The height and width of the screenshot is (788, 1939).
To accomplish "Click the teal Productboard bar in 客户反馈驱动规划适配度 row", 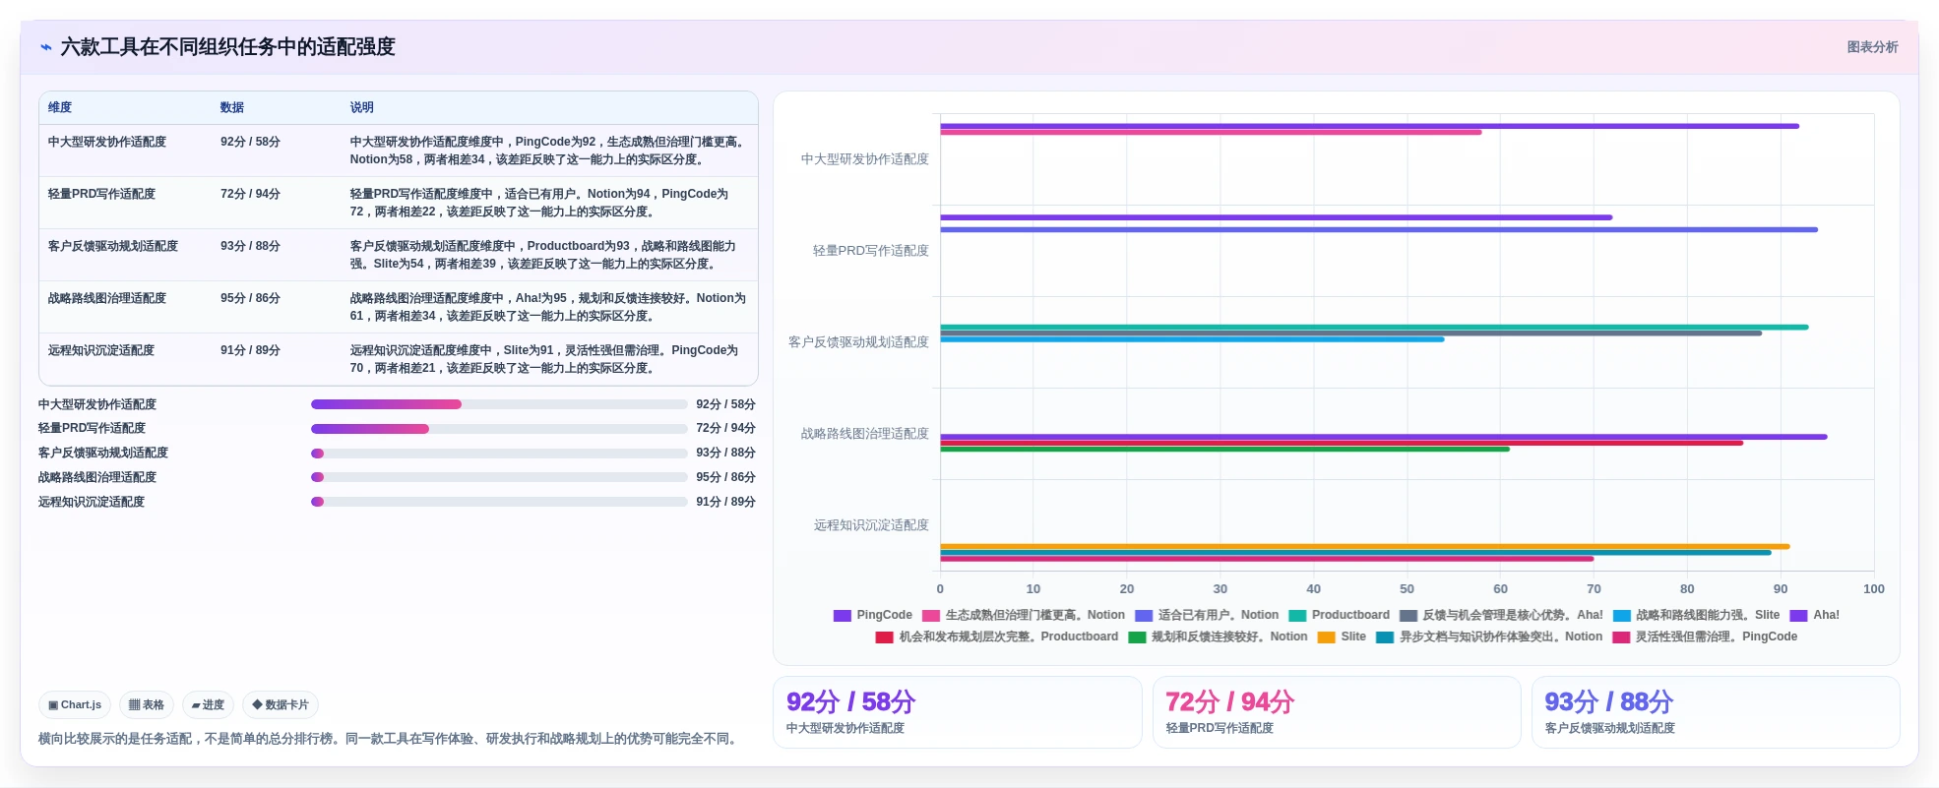I will 1374,327.
